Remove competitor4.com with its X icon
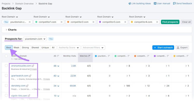 point(157,22)
